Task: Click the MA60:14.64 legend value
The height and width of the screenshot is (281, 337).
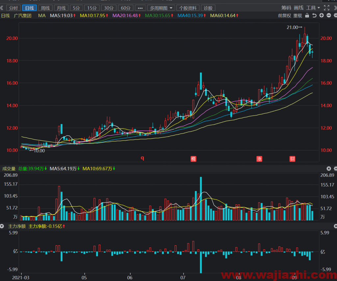Action: [224, 16]
